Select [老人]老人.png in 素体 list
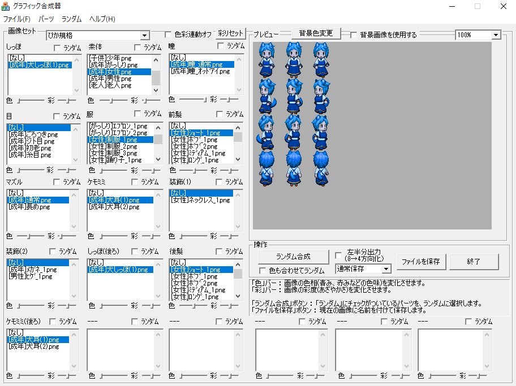The width and height of the screenshot is (516, 386). pos(119,85)
